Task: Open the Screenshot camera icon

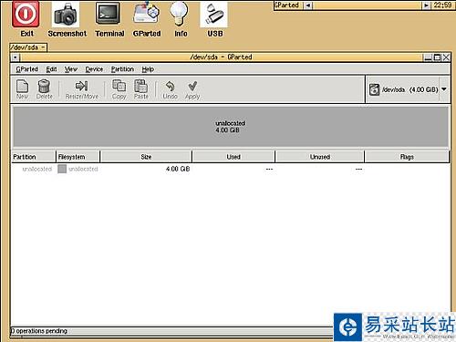Action: pos(66,15)
